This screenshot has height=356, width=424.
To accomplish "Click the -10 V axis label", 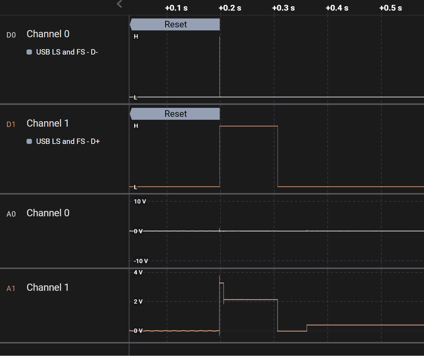I will click(141, 261).
